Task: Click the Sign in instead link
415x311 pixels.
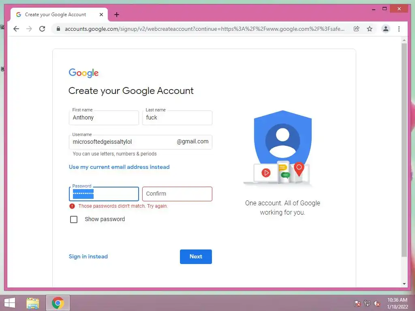Action: click(88, 256)
